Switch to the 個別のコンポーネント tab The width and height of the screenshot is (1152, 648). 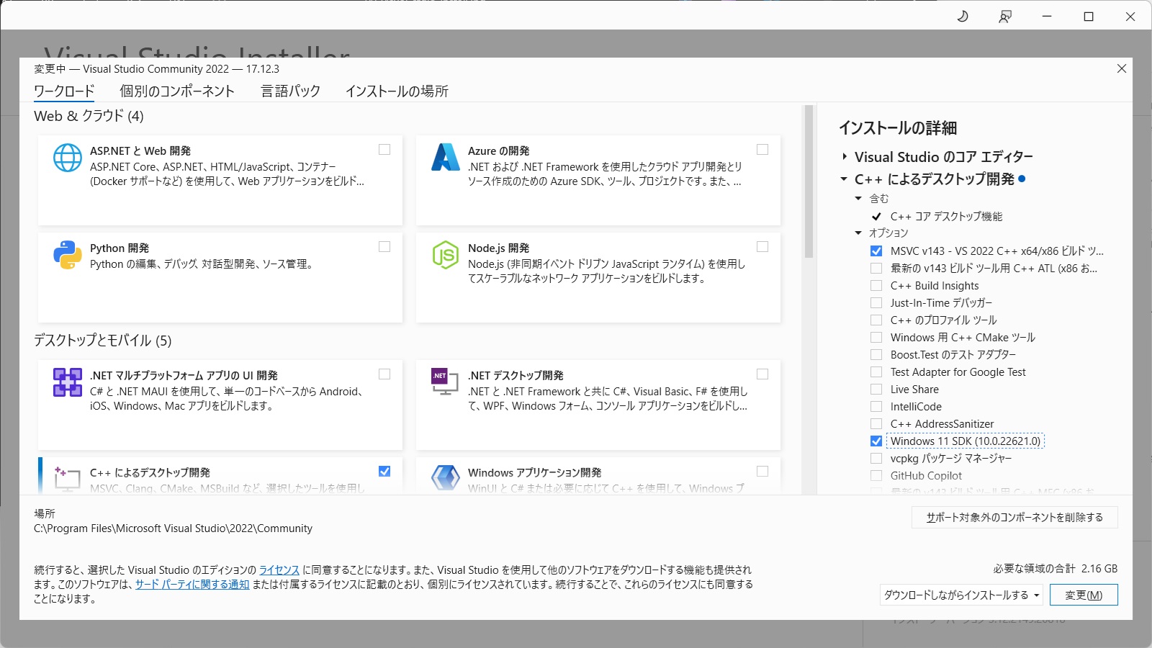(x=177, y=91)
